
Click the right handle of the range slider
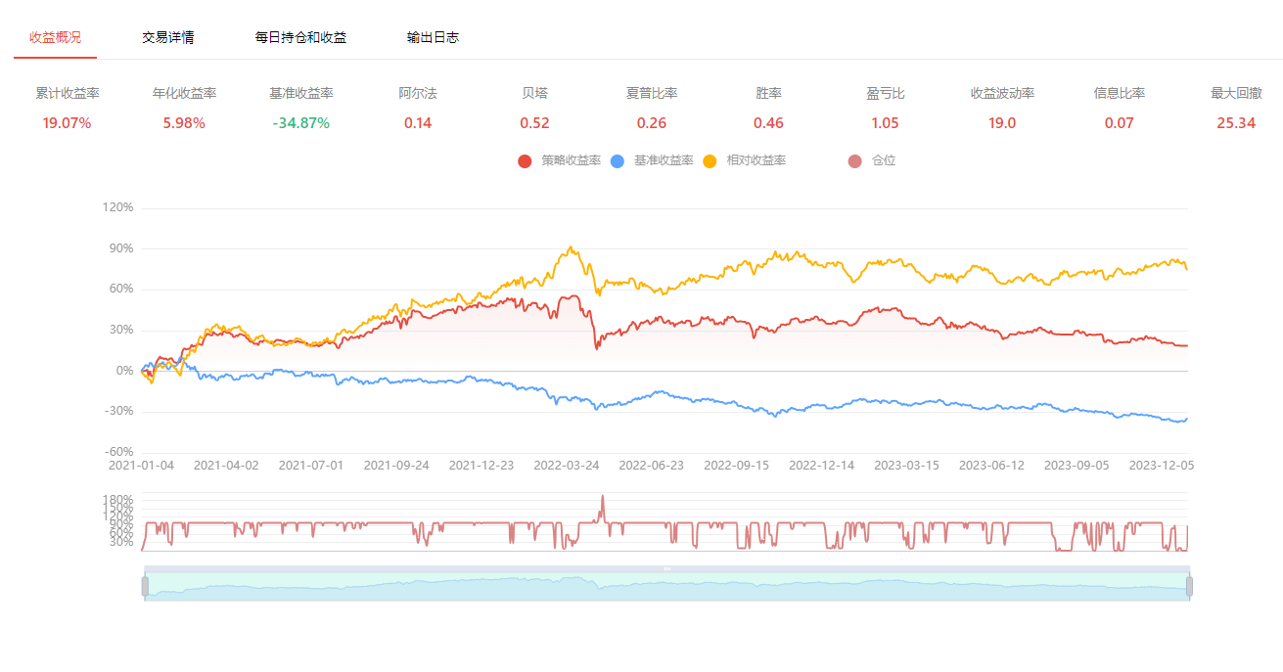click(x=1190, y=586)
